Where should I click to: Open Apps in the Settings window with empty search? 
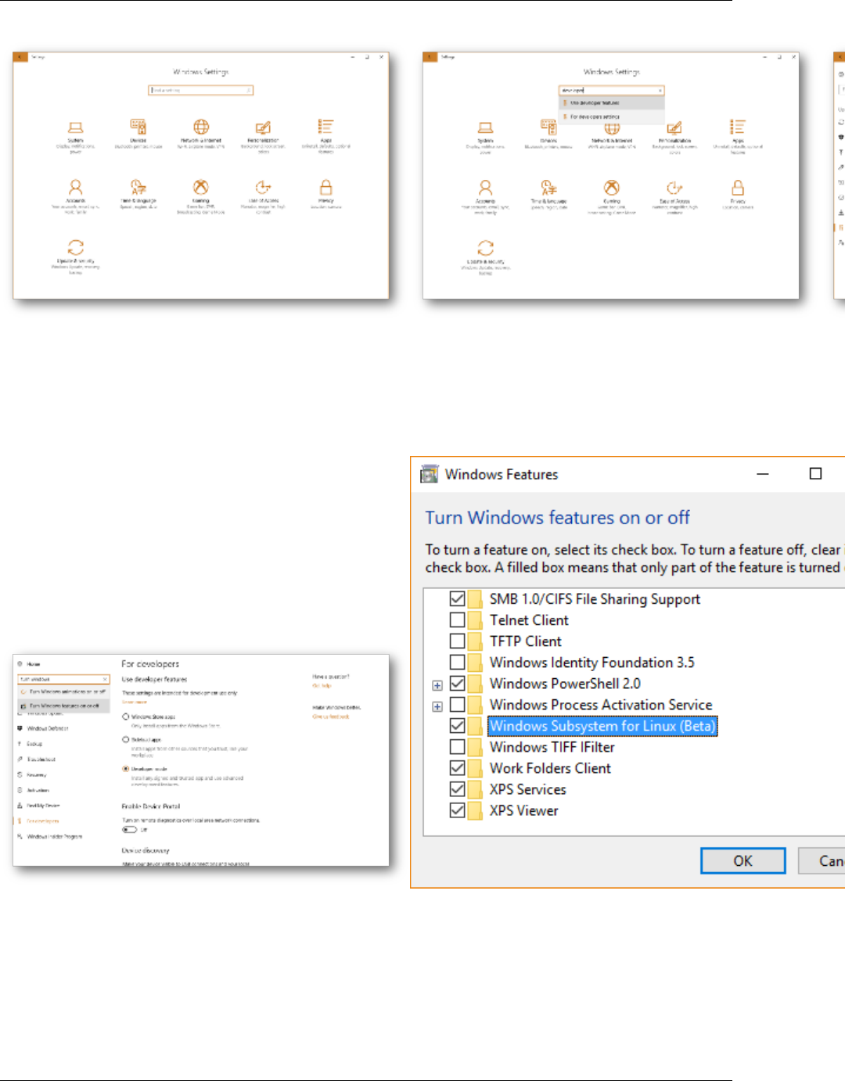pyautogui.click(x=326, y=136)
